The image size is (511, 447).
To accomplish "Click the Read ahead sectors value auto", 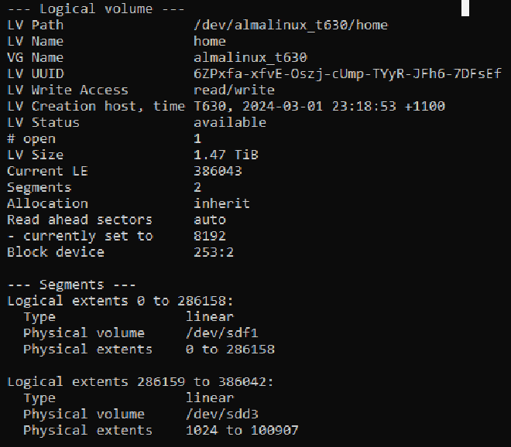I will click(210, 220).
